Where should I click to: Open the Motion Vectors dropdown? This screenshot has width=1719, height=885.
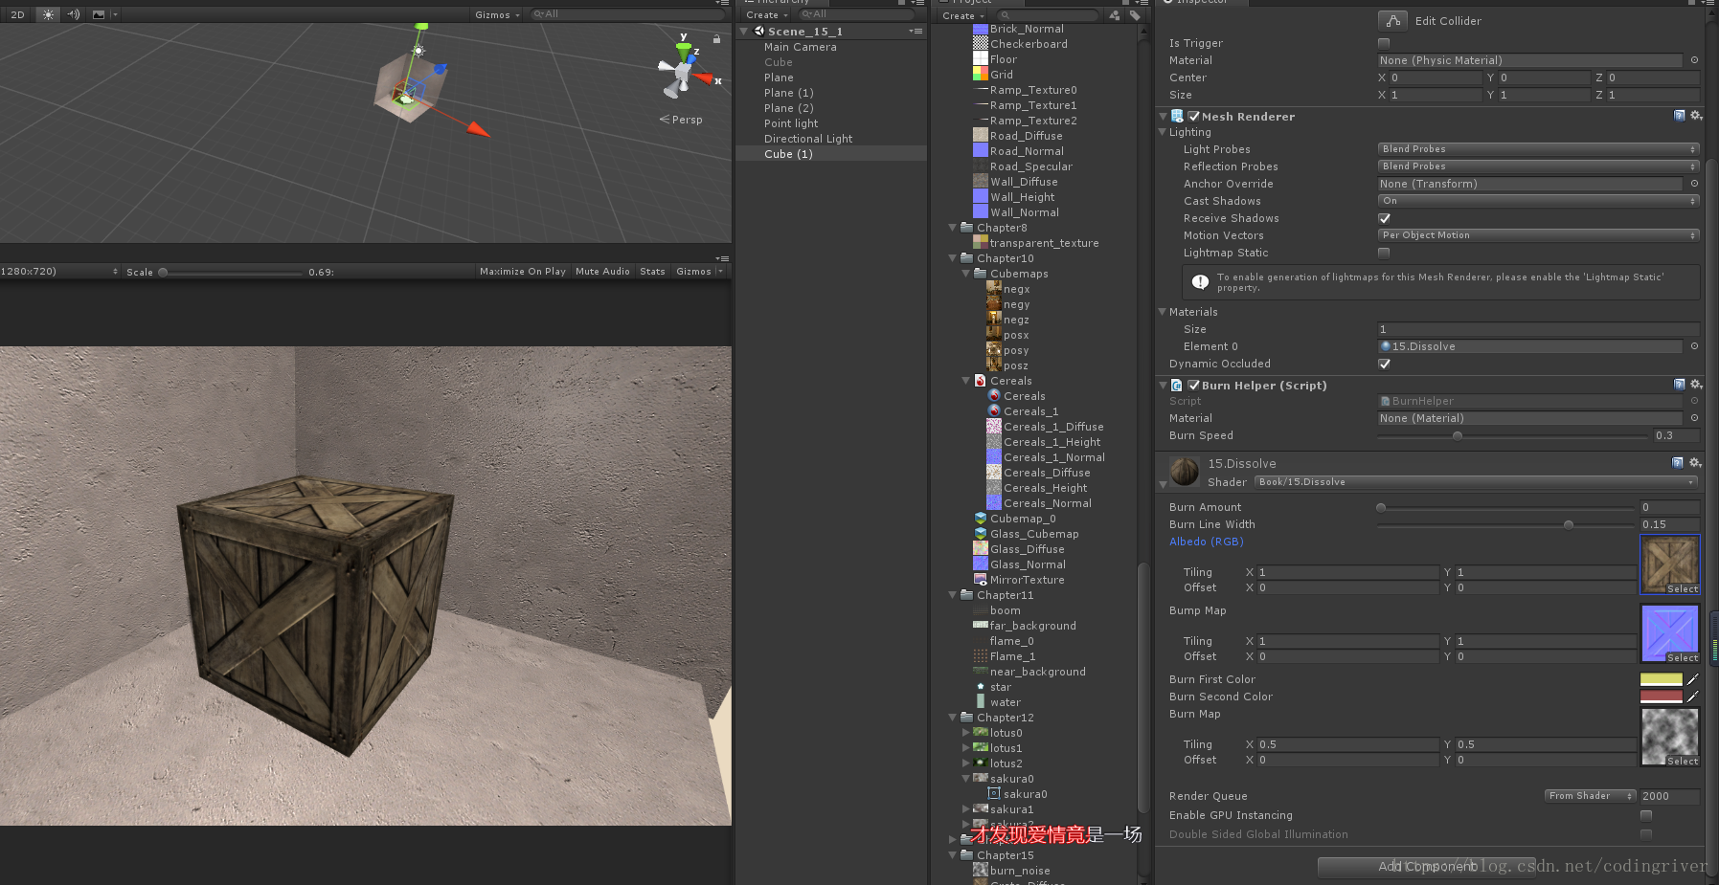1539,235
